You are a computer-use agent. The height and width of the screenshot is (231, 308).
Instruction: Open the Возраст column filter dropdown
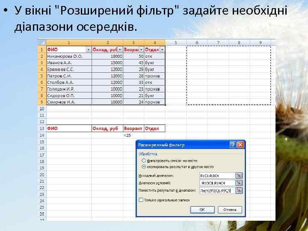pyautogui.click(x=141, y=50)
